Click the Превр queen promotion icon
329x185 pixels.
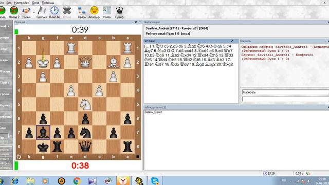[x=119, y=12]
